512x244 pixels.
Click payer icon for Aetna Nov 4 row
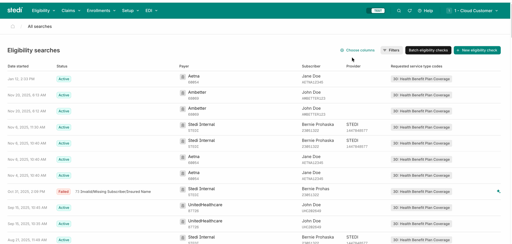(x=183, y=173)
